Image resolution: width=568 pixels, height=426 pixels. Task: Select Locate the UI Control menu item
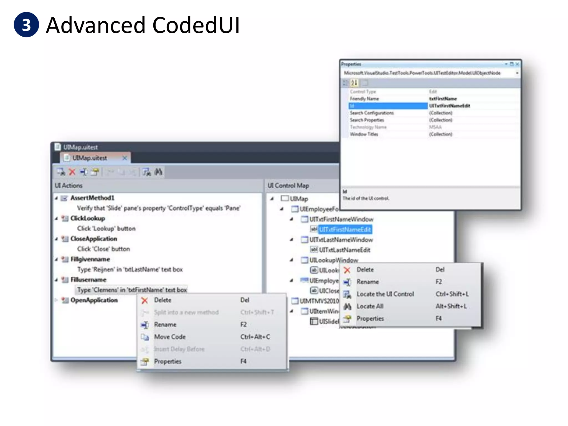tap(410, 294)
